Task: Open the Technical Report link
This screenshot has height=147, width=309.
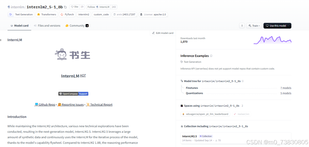Action: [99, 105]
